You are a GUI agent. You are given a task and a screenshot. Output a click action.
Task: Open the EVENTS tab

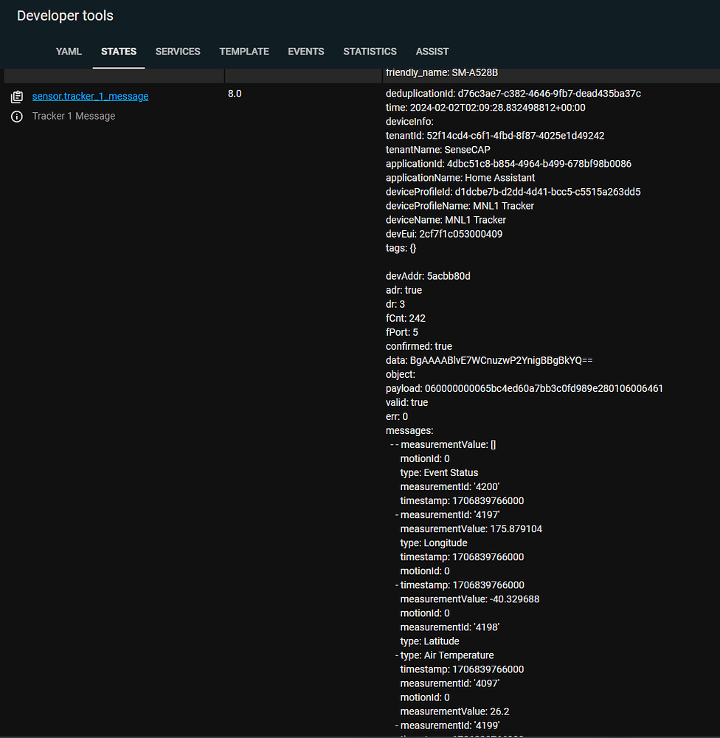pos(305,52)
